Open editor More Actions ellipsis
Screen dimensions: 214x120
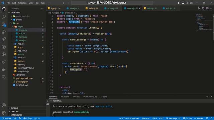211,8
